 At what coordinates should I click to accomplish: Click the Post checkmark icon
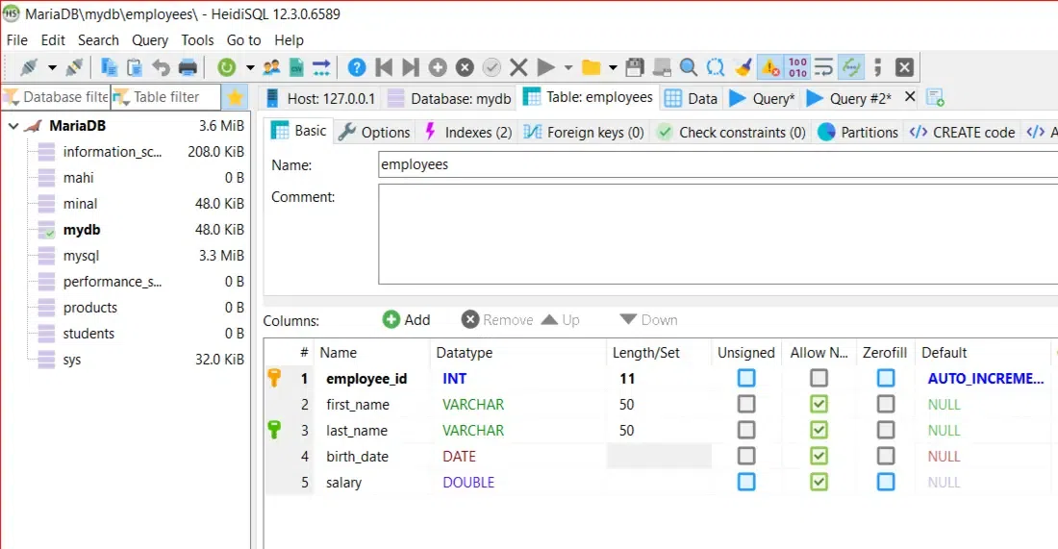[491, 67]
